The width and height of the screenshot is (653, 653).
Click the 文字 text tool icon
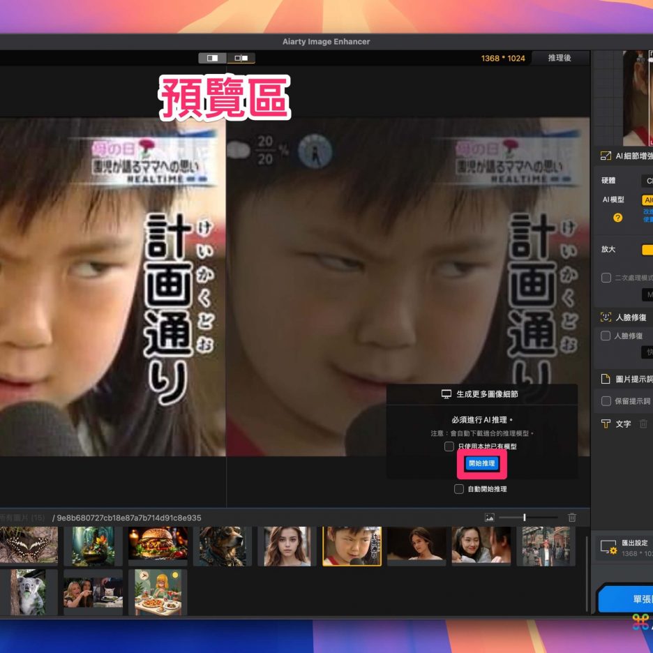(606, 423)
